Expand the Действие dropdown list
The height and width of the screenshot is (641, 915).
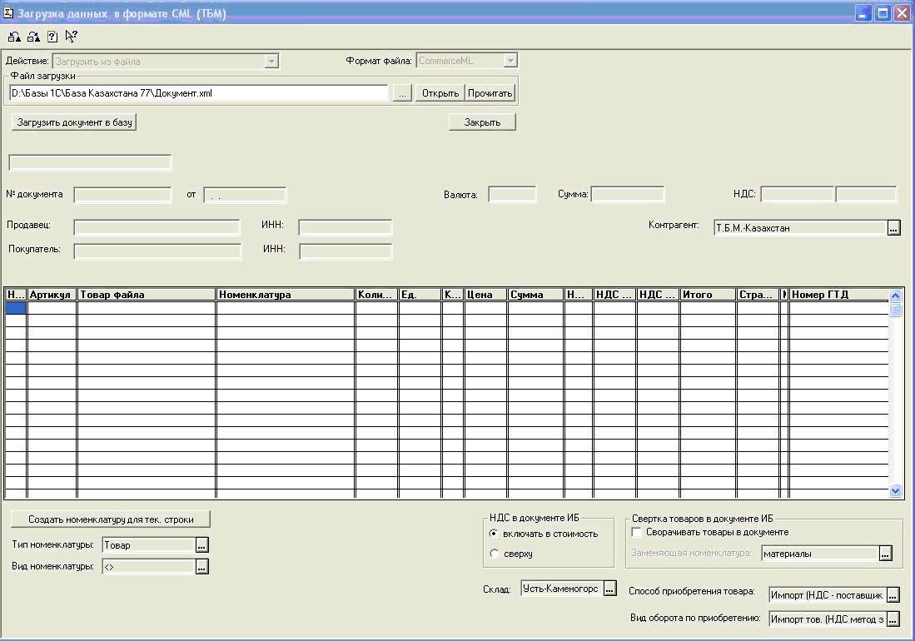[x=271, y=61]
